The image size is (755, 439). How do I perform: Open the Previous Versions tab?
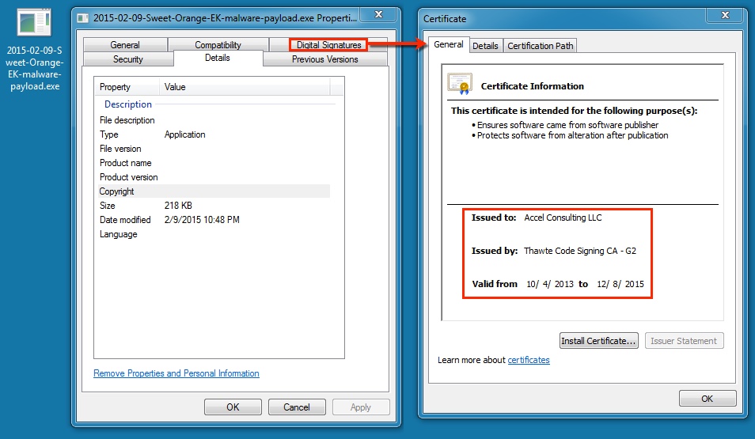(324, 59)
